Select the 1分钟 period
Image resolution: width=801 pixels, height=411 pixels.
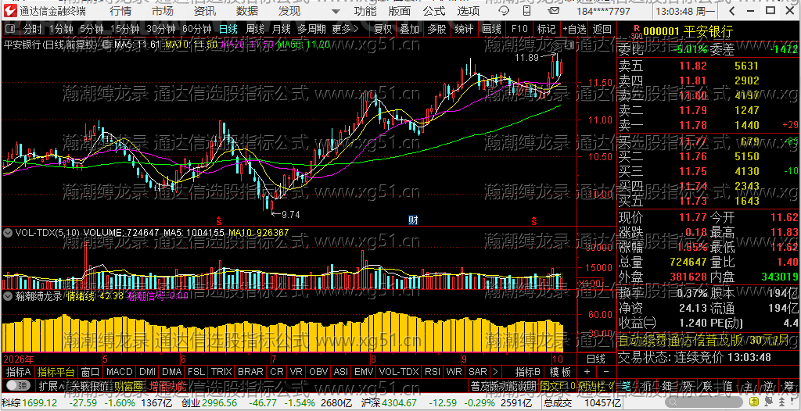click(61, 29)
